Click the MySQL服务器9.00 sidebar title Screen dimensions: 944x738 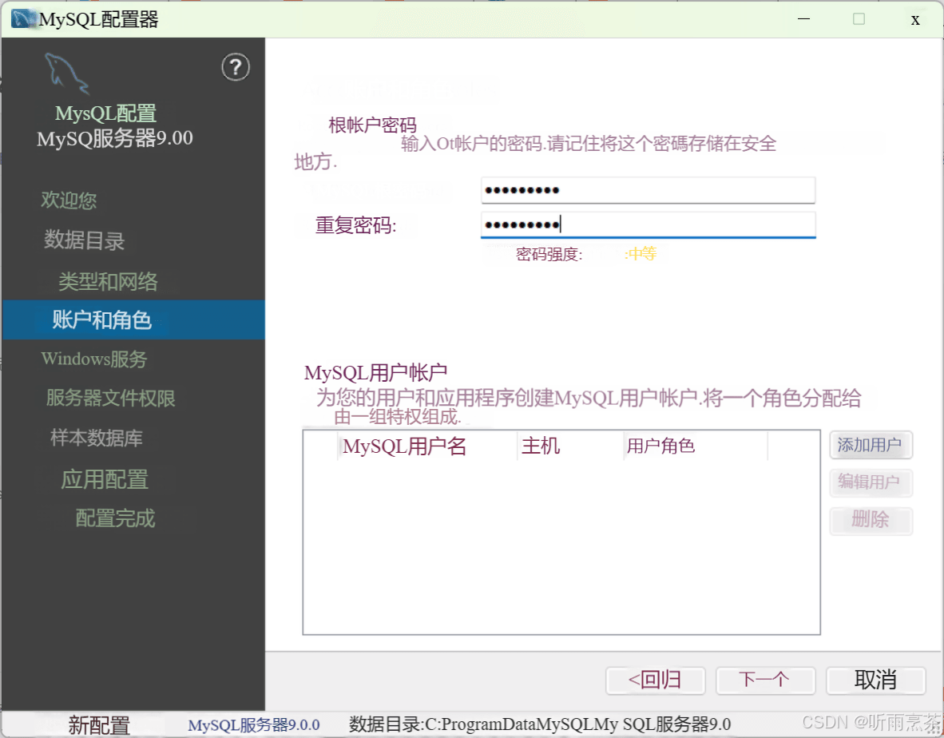pos(114,138)
